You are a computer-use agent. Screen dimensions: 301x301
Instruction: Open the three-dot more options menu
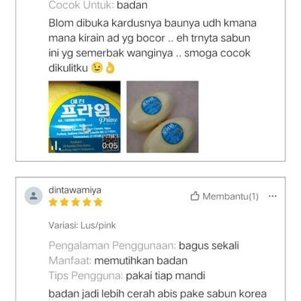272,196
